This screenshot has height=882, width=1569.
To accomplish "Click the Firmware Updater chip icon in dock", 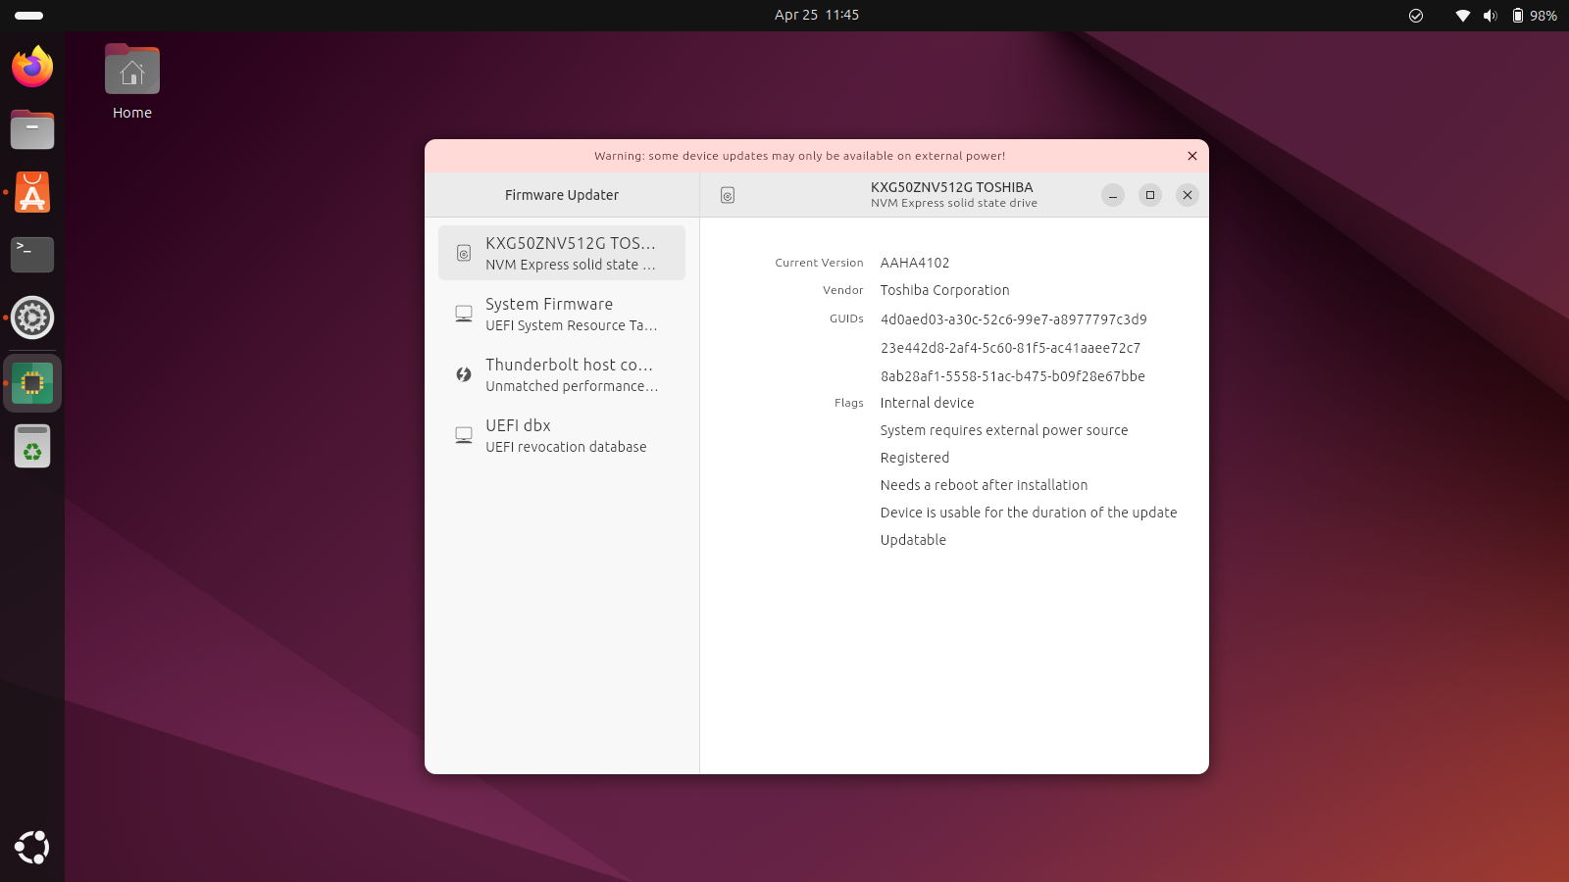I will pyautogui.click(x=32, y=383).
